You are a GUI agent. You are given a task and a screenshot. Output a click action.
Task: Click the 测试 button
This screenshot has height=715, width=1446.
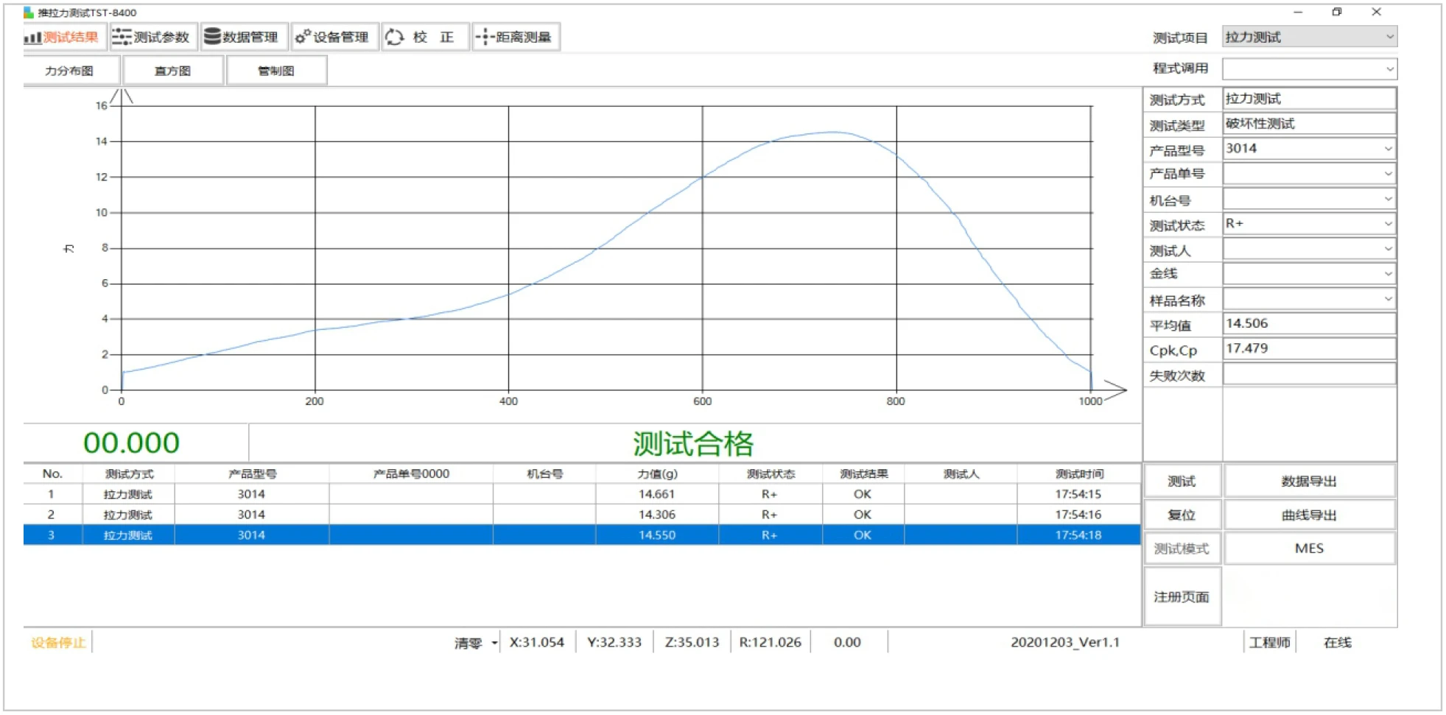[x=1182, y=481]
